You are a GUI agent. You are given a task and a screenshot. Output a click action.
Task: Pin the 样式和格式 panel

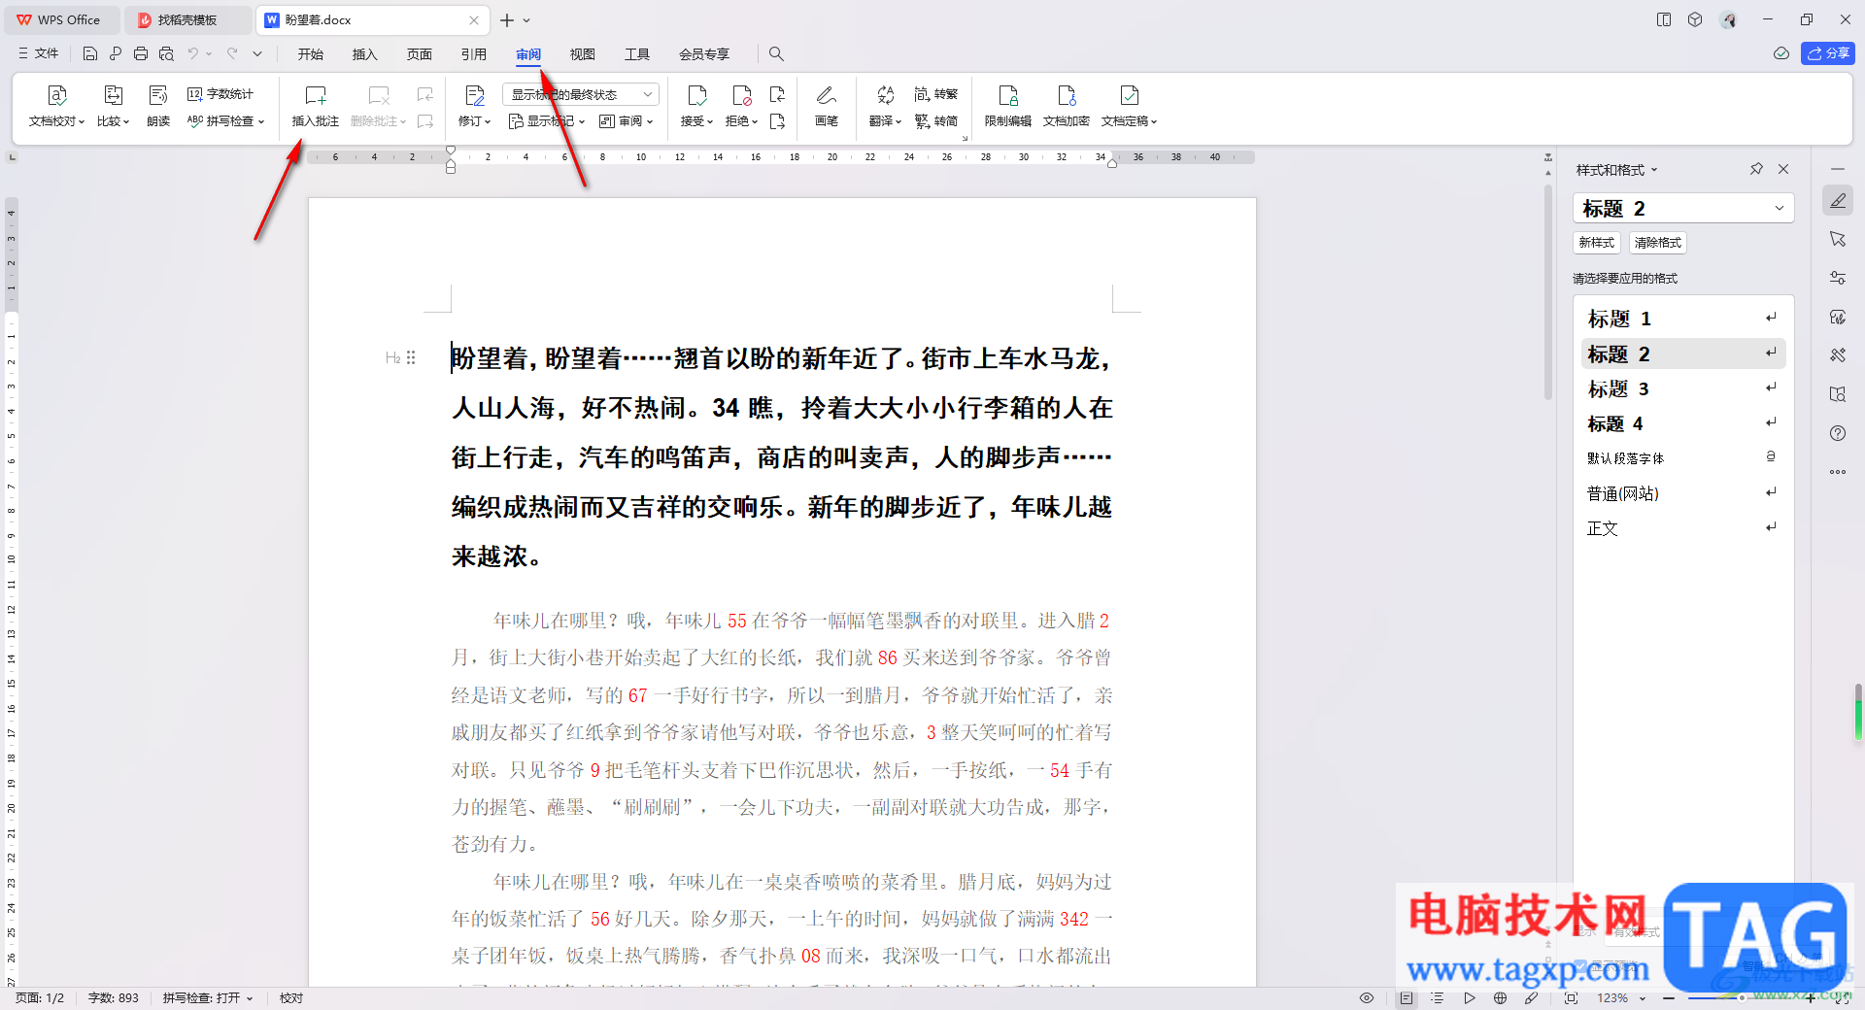click(x=1756, y=169)
